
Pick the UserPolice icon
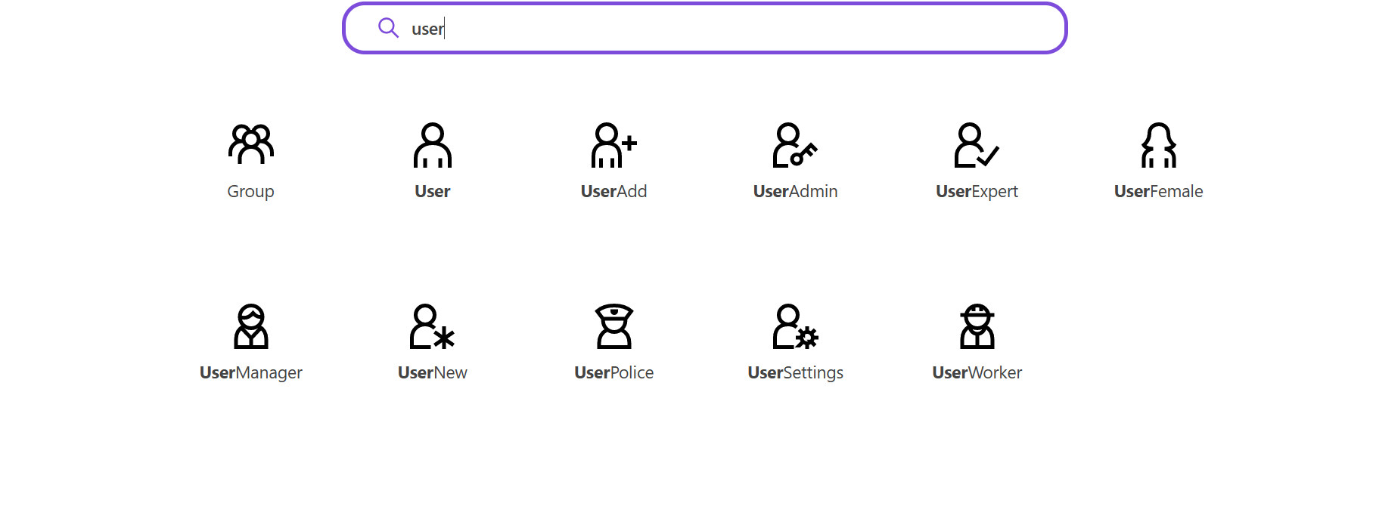[613, 326]
